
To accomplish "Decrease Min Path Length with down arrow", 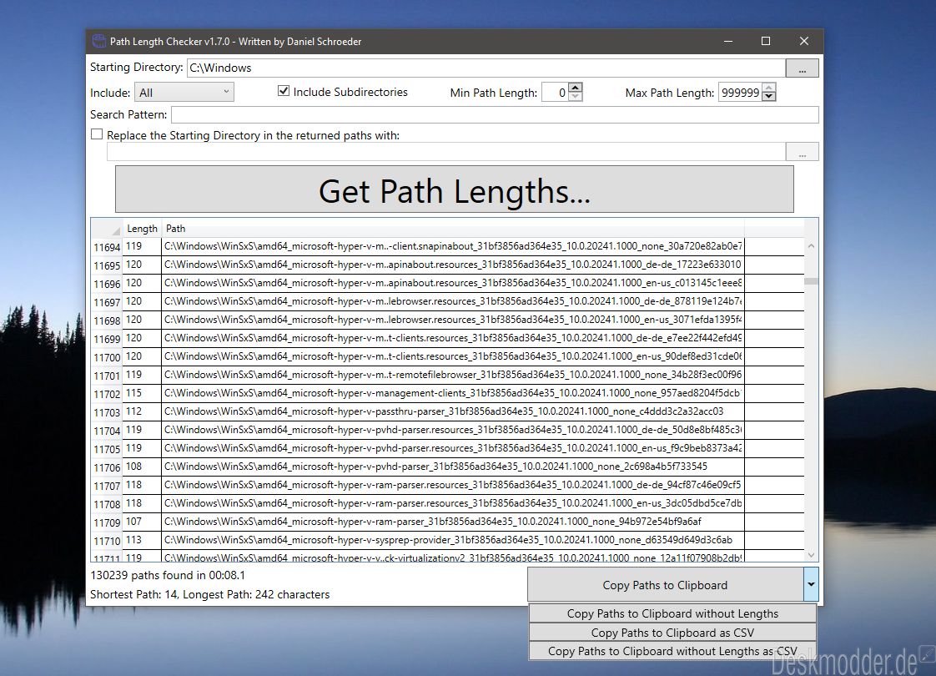I will (575, 97).
